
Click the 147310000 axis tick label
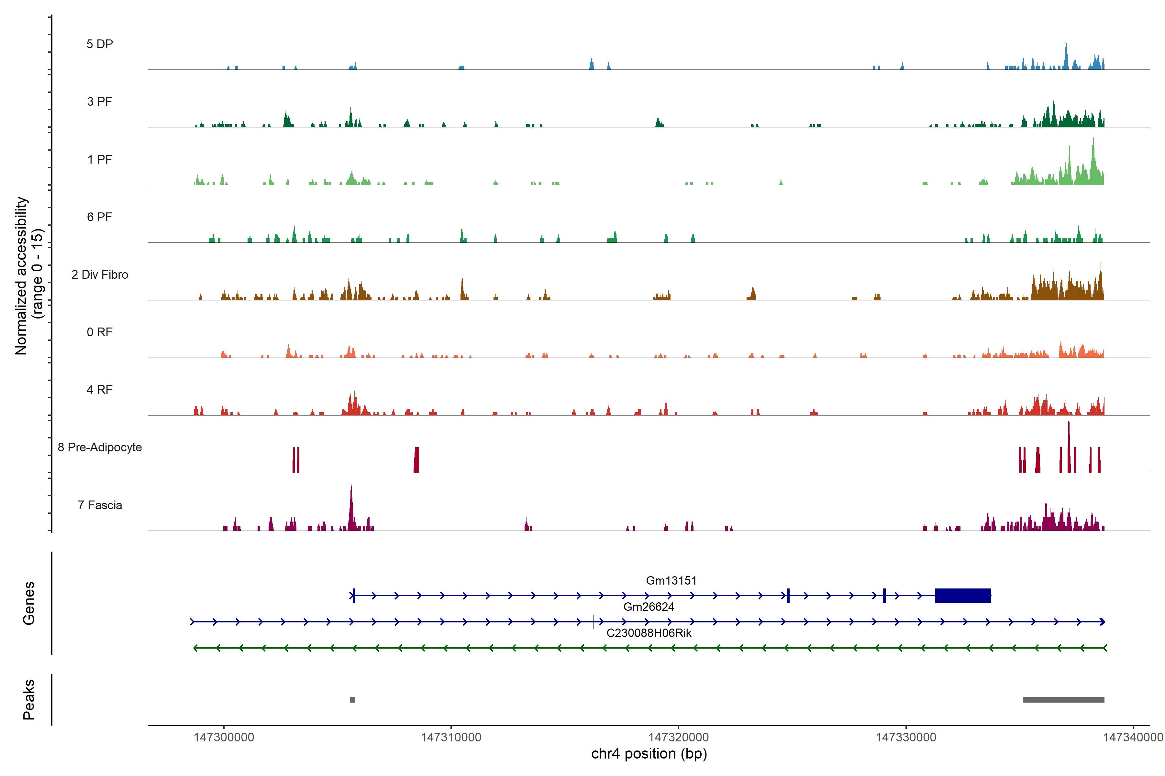point(451,738)
